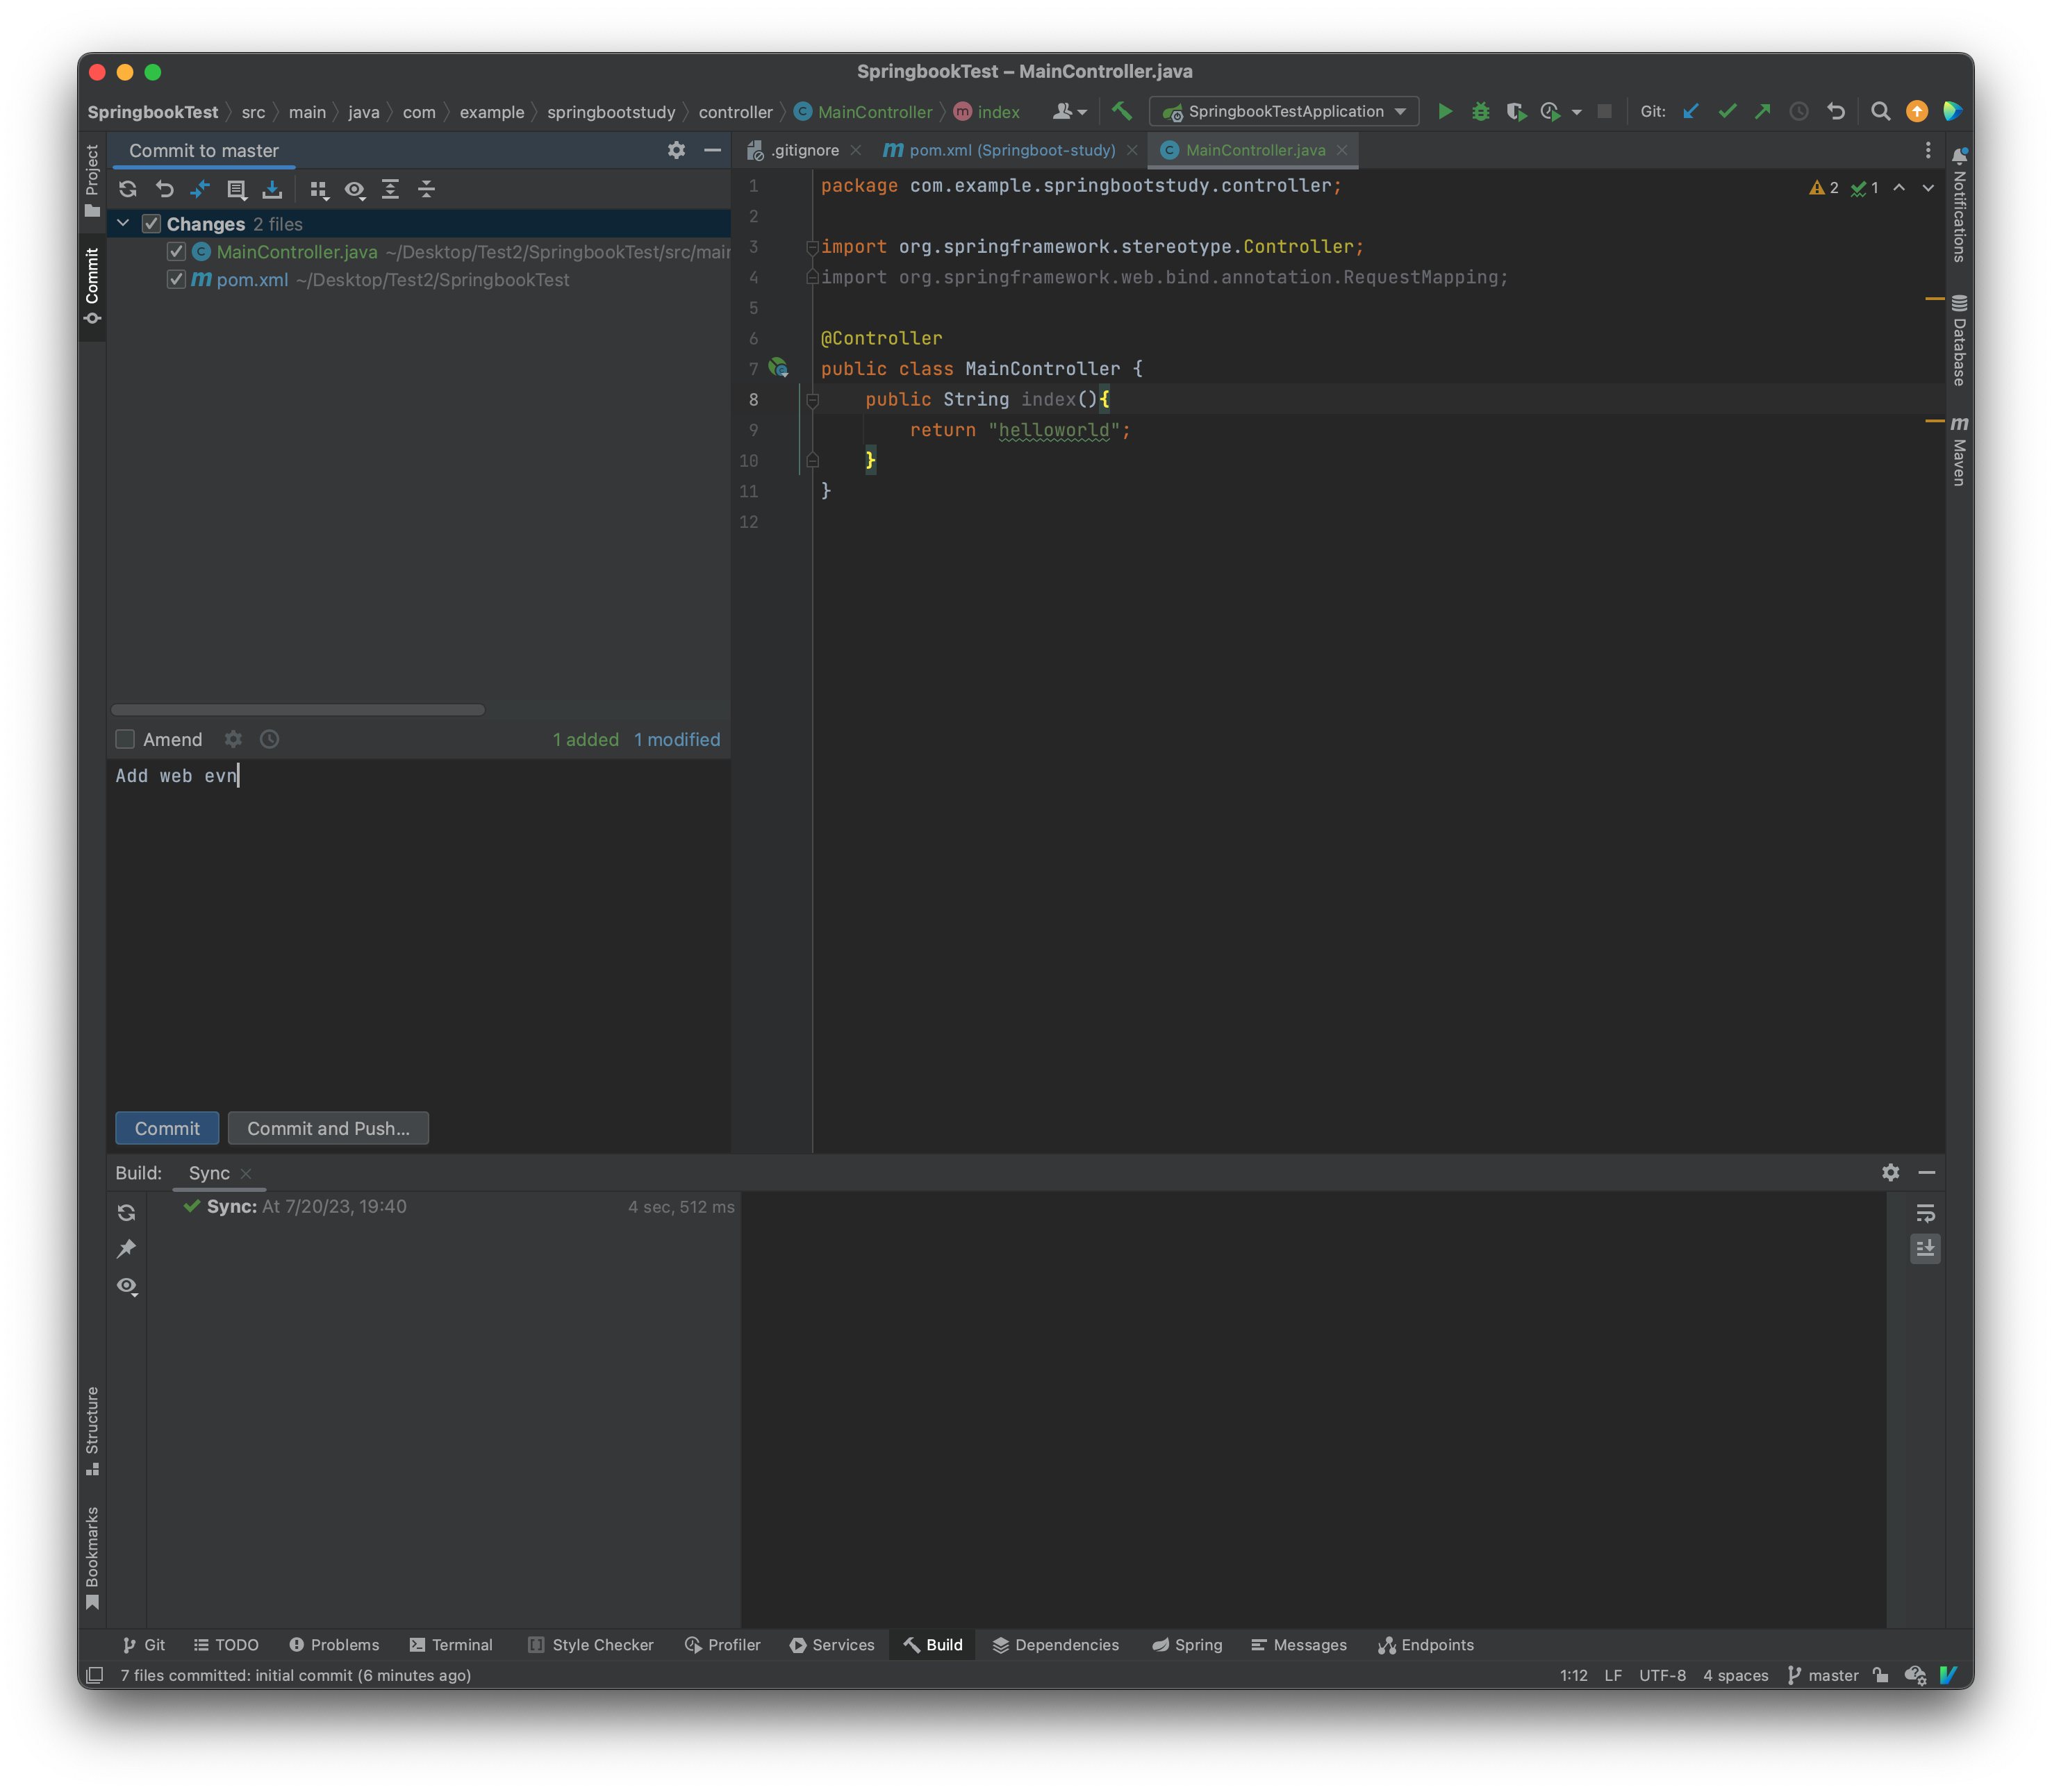Click Git Push green arrow icon
The image size is (2052, 1792).
click(x=1763, y=111)
